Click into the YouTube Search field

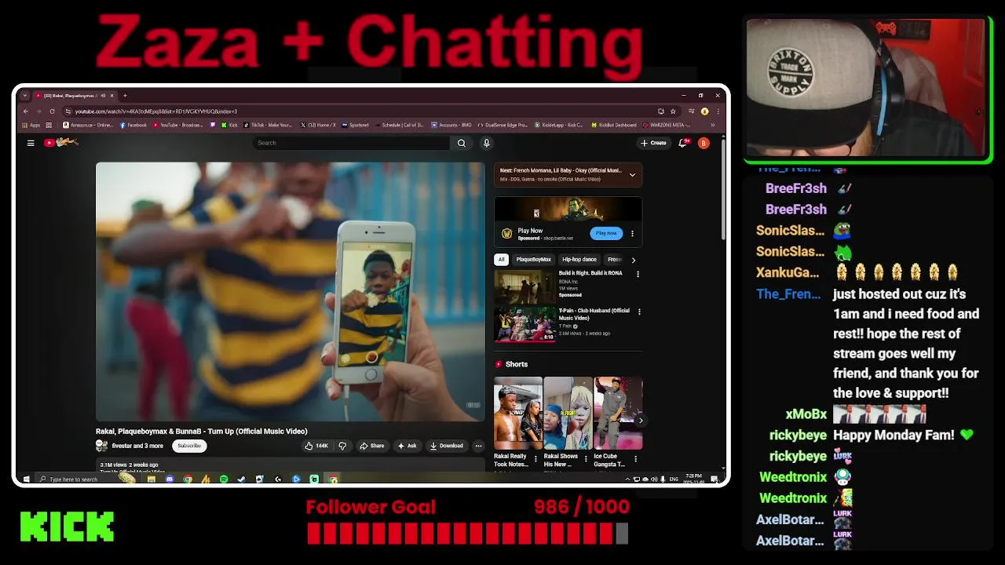pos(351,143)
